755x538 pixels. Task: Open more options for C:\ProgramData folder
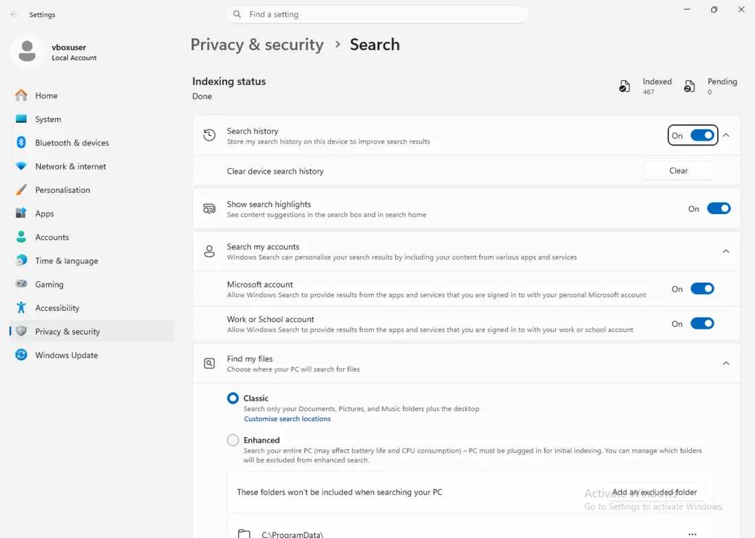coord(693,534)
